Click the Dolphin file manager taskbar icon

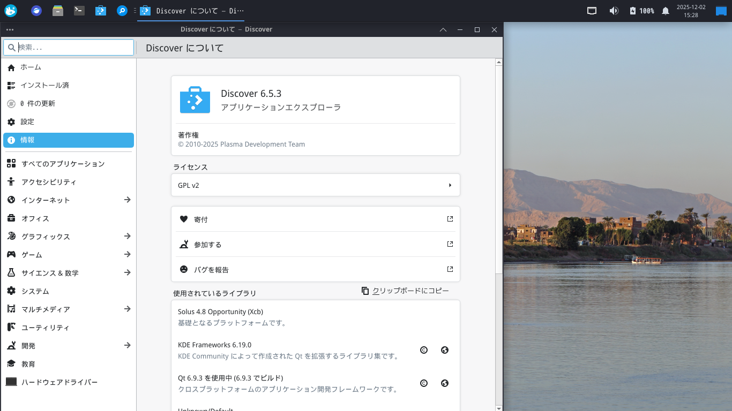[x=58, y=11]
